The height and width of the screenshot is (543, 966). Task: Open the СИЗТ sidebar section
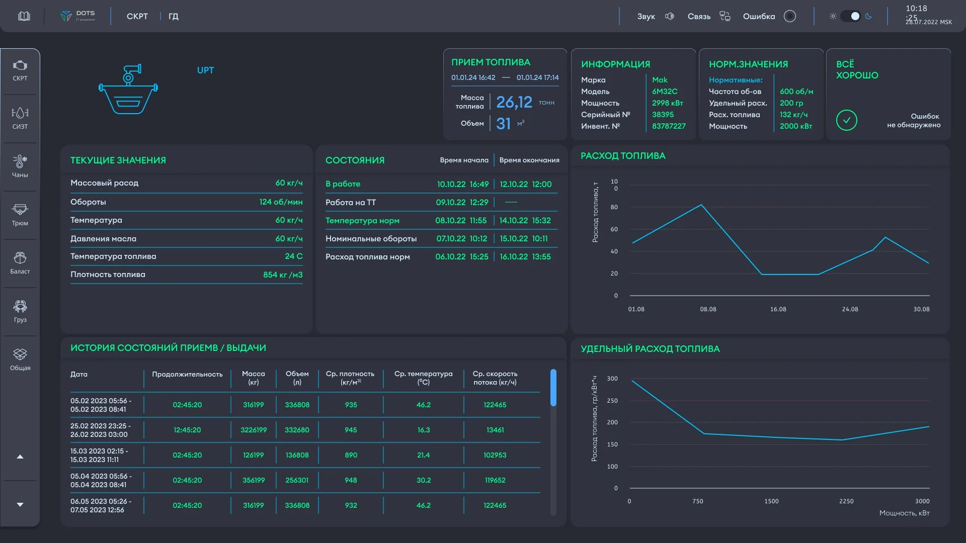[x=20, y=119]
